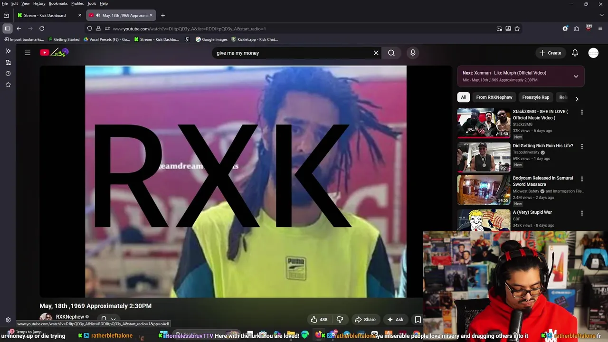Open tracking protection shield icon
This screenshot has width=608, height=342.
tap(89, 28)
